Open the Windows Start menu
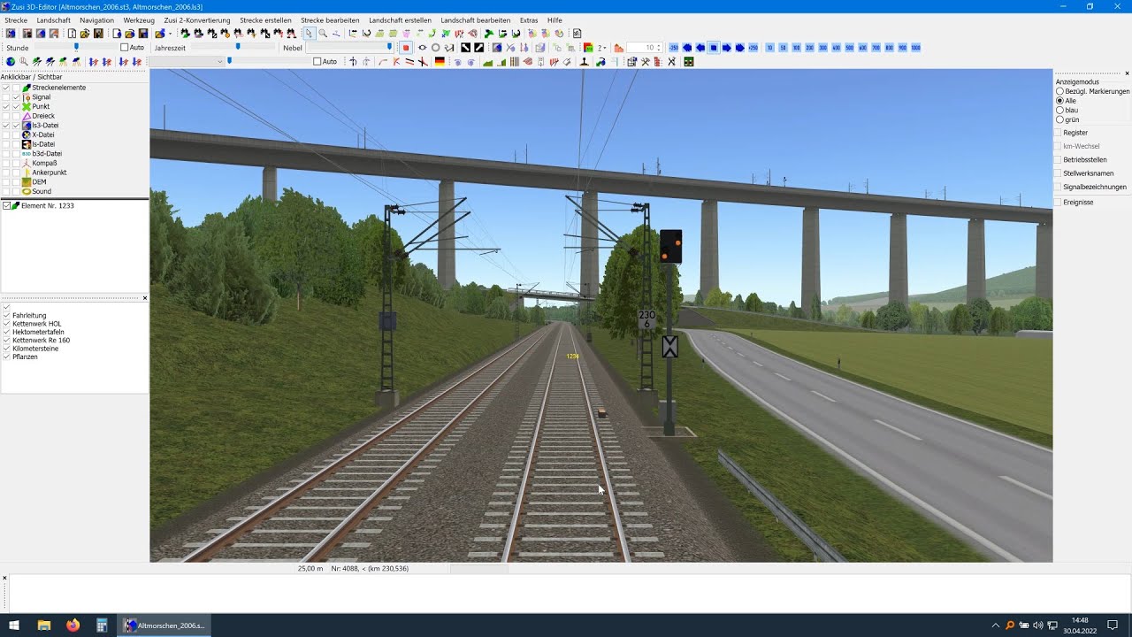Viewport: 1132px width, 637px height. click(x=14, y=625)
